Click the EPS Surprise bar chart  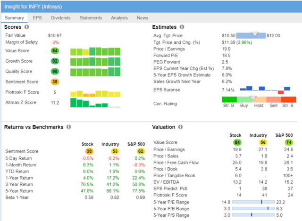click(x=265, y=90)
